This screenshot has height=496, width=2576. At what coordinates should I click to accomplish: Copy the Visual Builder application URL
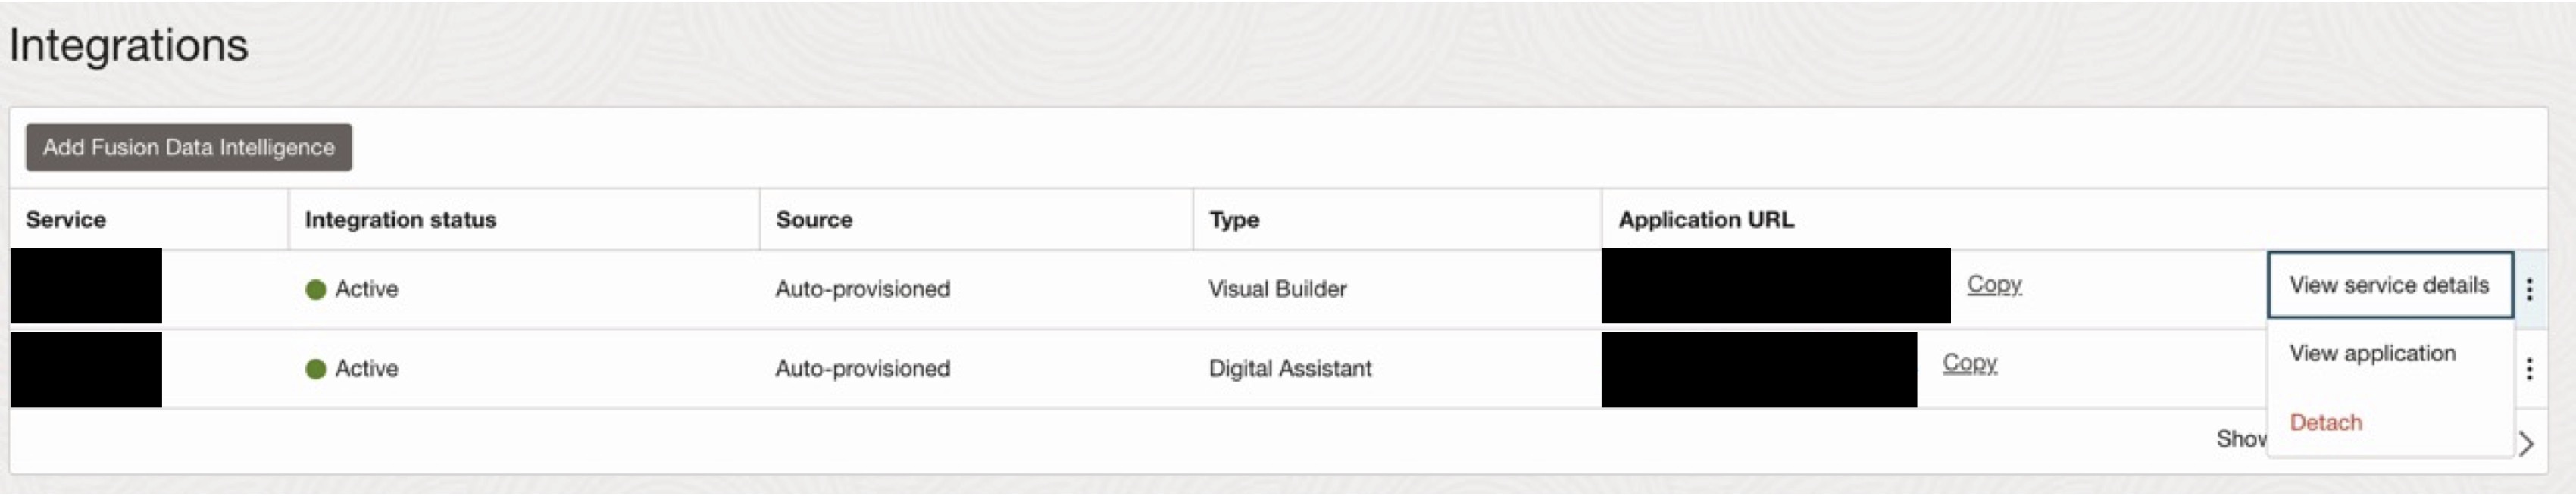point(1995,285)
